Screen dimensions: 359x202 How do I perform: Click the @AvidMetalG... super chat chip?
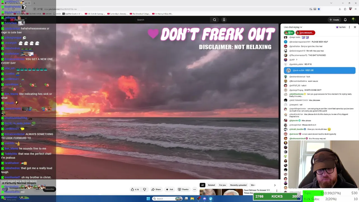(305, 33)
